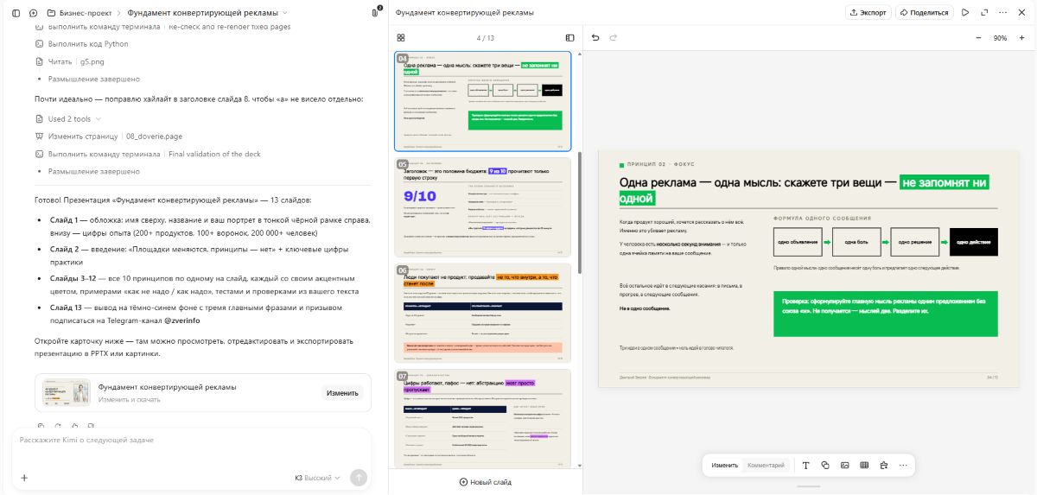Select the одно решение box on the slide
Image resolution: width=1037 pixels, height=495 pixels.
pos(914,242)
